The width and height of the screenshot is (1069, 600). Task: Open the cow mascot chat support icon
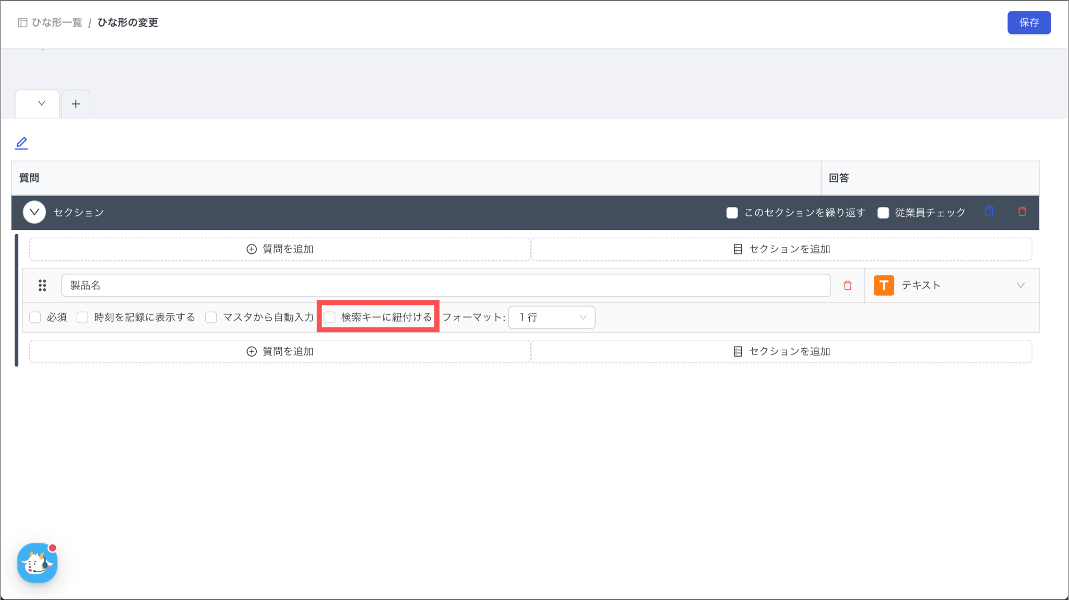click(37, 563)
